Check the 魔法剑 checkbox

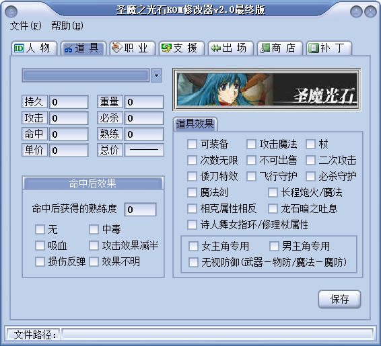point(192,193)
